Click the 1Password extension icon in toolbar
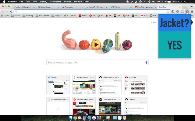The width and height of the screenshot is (195, 121). pyautogui.click(x=173, y=11)
